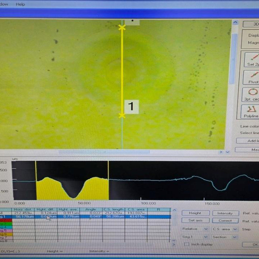
Task: Click the upper yellow X line endpoint marker
Action: point(122,27)
